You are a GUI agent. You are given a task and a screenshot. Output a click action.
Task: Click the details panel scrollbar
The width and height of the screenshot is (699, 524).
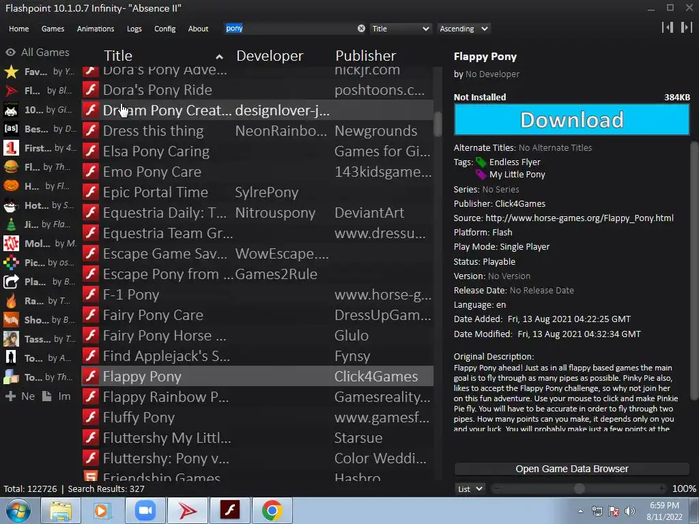694,271
